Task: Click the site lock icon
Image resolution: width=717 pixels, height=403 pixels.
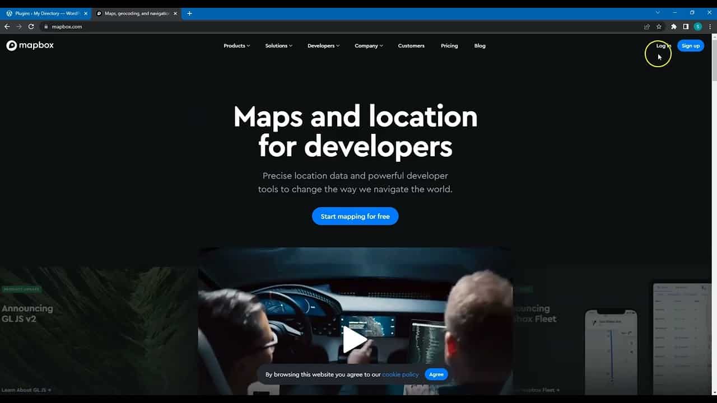Action: (46, 26)
